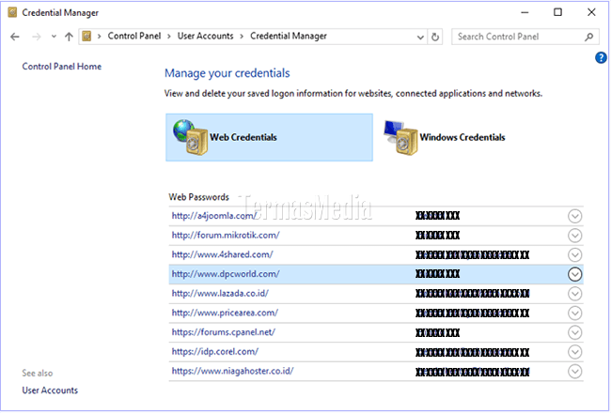611x413 pixels.
Task: Click Credential Manager breadcrumb
Action: coord(289,37)
